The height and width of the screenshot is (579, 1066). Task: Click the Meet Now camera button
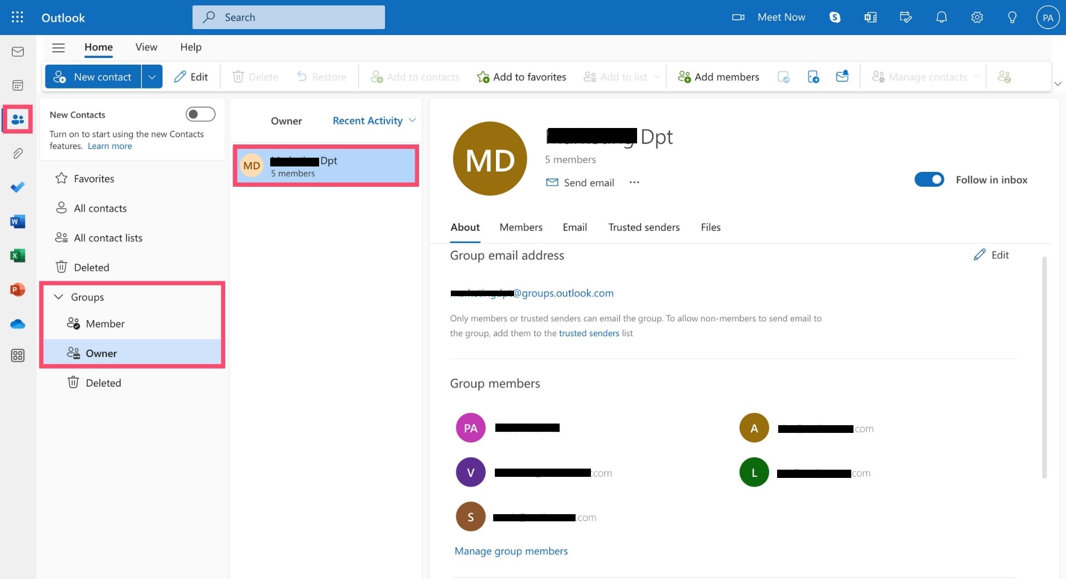[x=769, y=17]
